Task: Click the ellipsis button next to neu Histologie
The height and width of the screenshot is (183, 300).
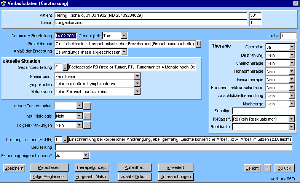Action: (x=87, y=116)
